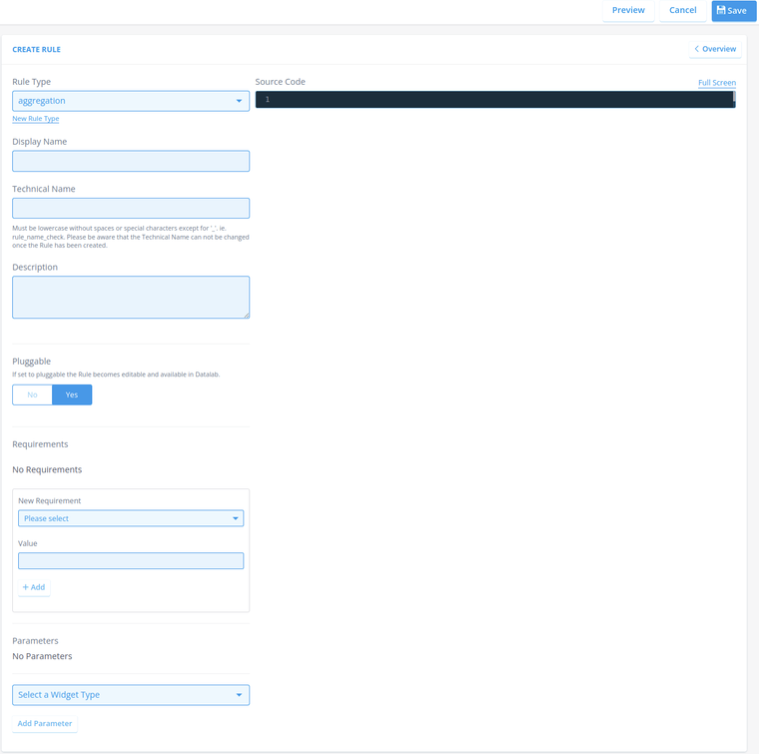Click the Widget Type caret arrow
Screen dimensions: 759x754
(x=239, y=695)
